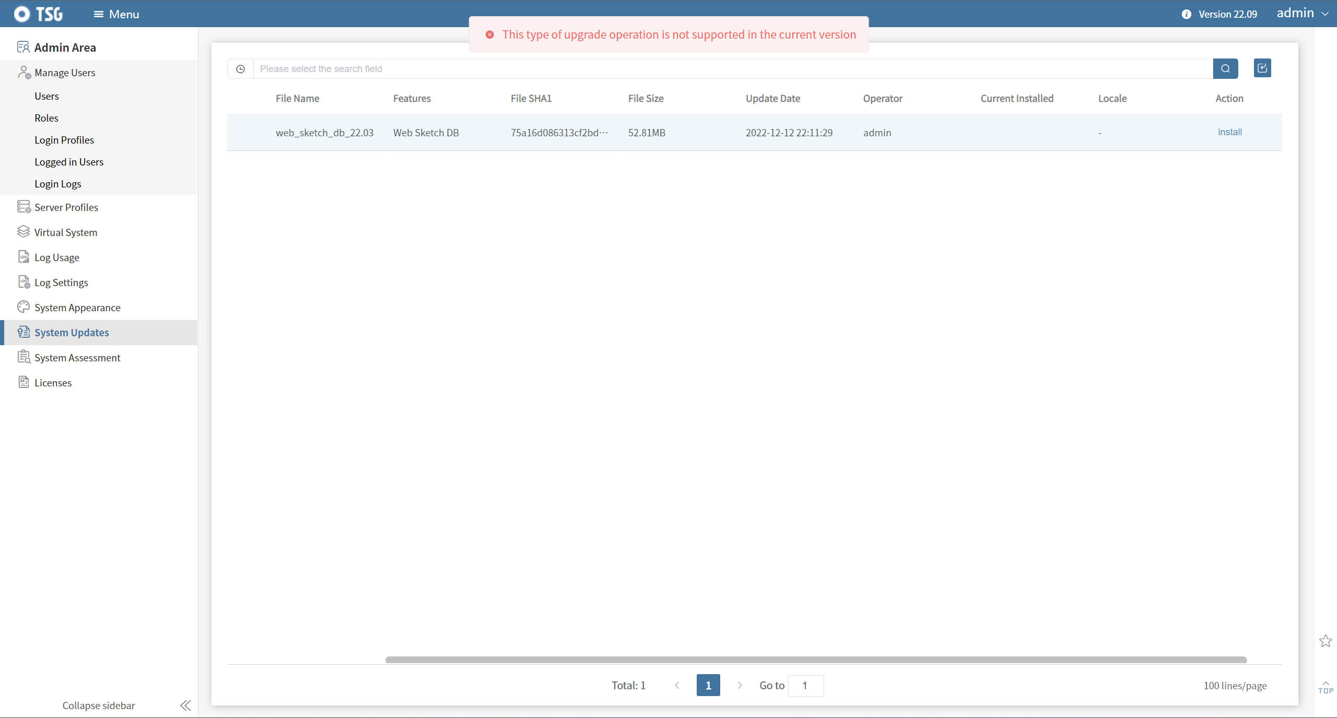Click the Go to page input
Image resolution: width=1337 pixels, height=718 pixels.
coord(805,686)
